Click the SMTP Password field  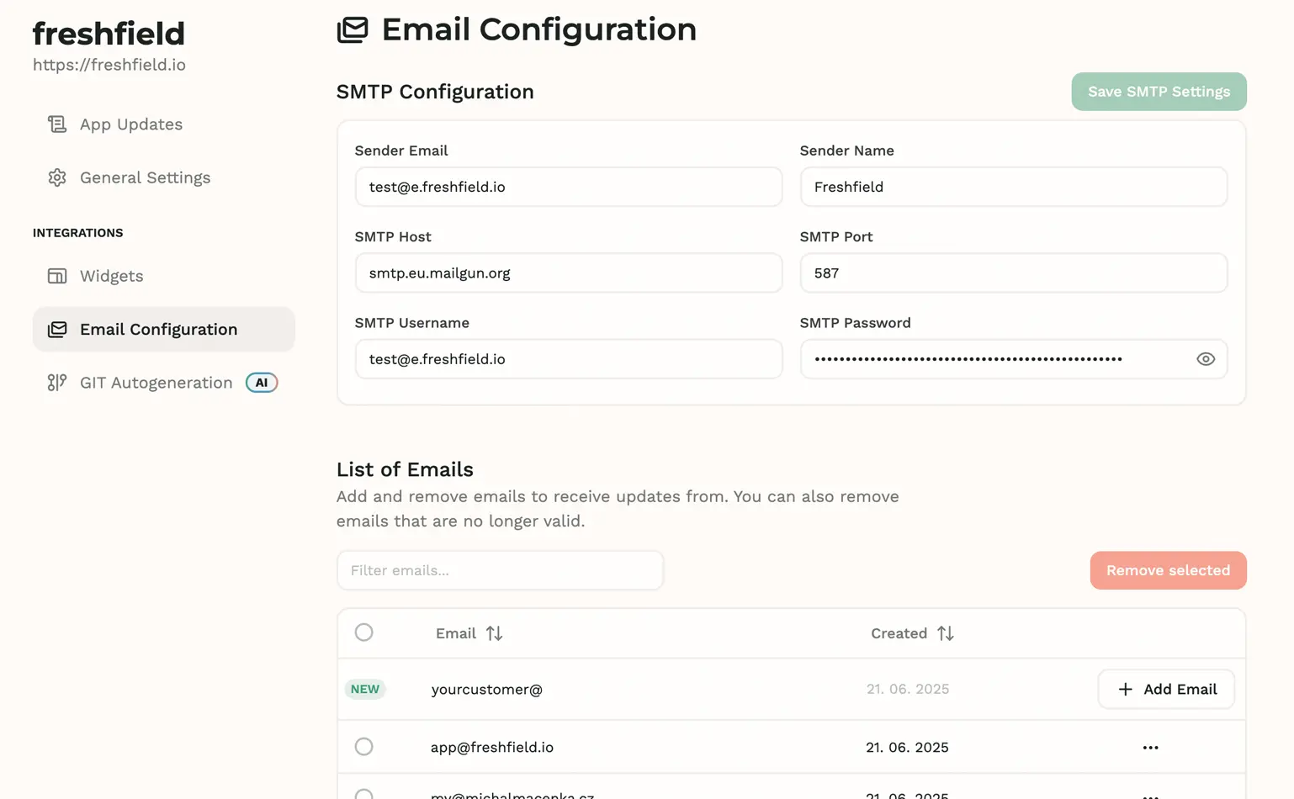pos(1014,359)
